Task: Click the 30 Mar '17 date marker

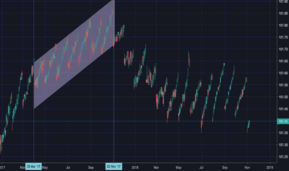Action: tap(33, 166)
